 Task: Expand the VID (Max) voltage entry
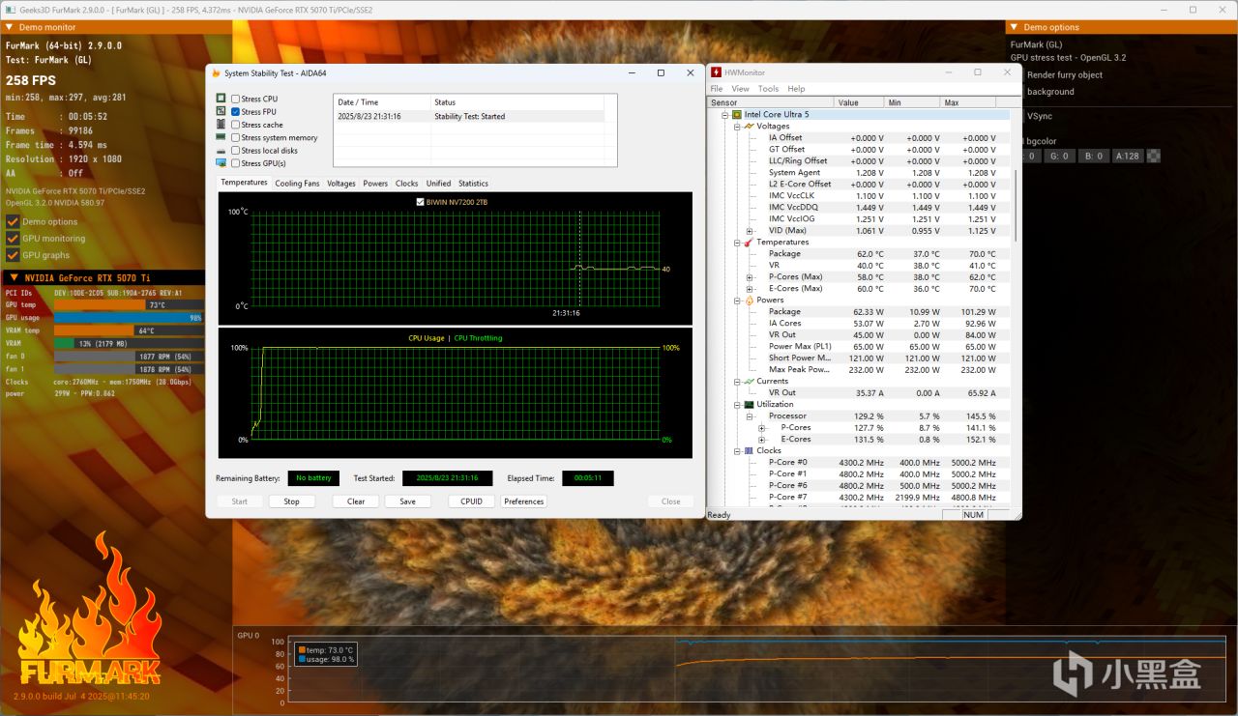750,231
